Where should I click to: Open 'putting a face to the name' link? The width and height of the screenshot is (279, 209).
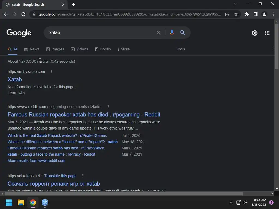[51, 154]
